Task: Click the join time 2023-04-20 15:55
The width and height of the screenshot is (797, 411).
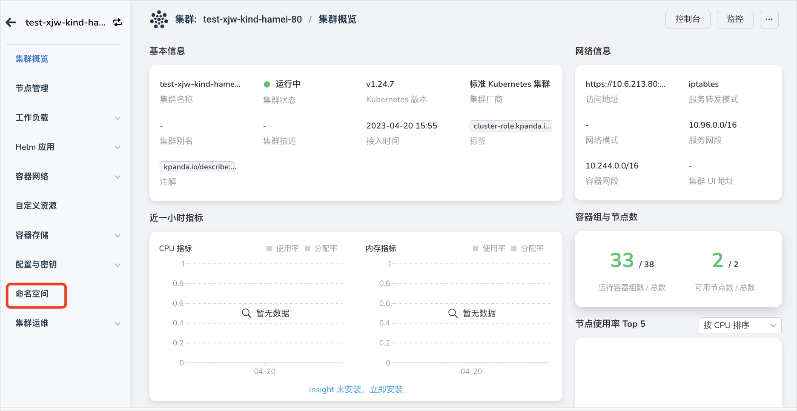Action: [401, 126]
